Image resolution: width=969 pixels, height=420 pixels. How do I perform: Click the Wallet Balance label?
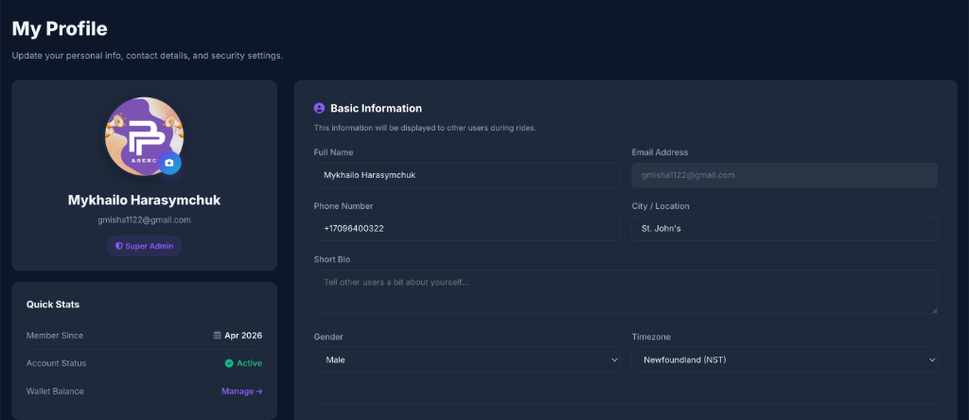click(55, 391)
